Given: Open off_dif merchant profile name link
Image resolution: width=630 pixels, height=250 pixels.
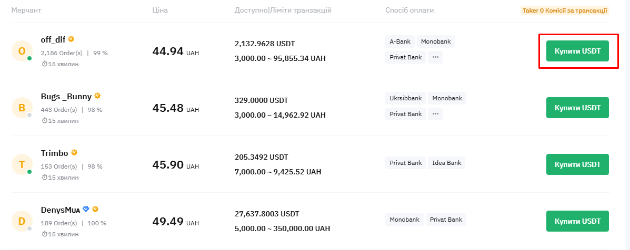Looking at the screenshot, I should (53, 39).
